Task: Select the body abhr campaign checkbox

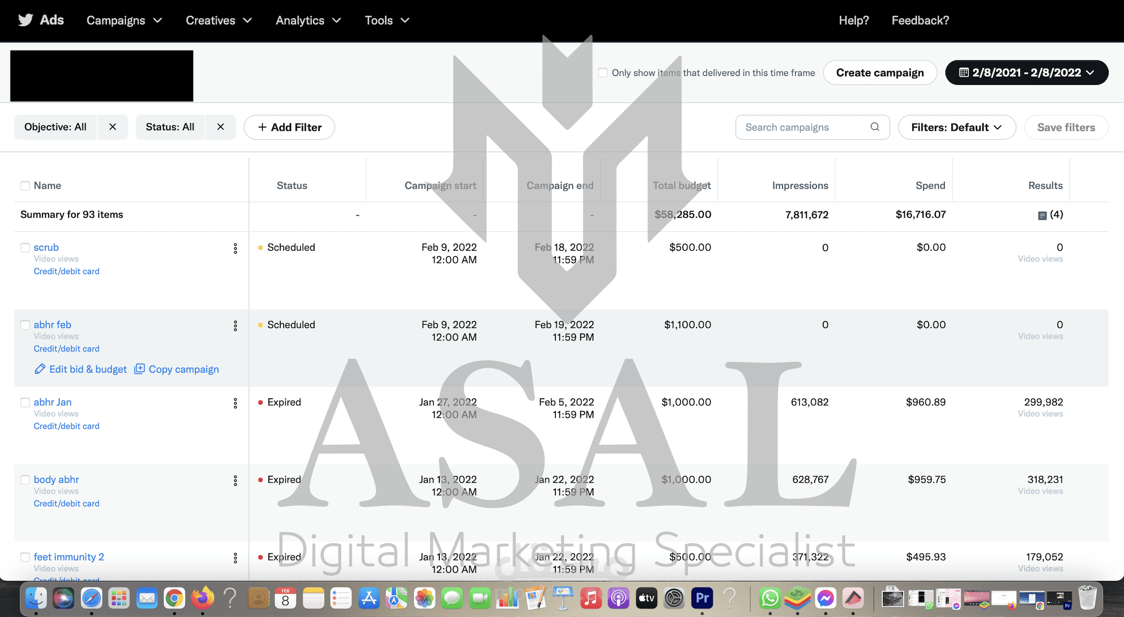Action: [x=25, y=480]
